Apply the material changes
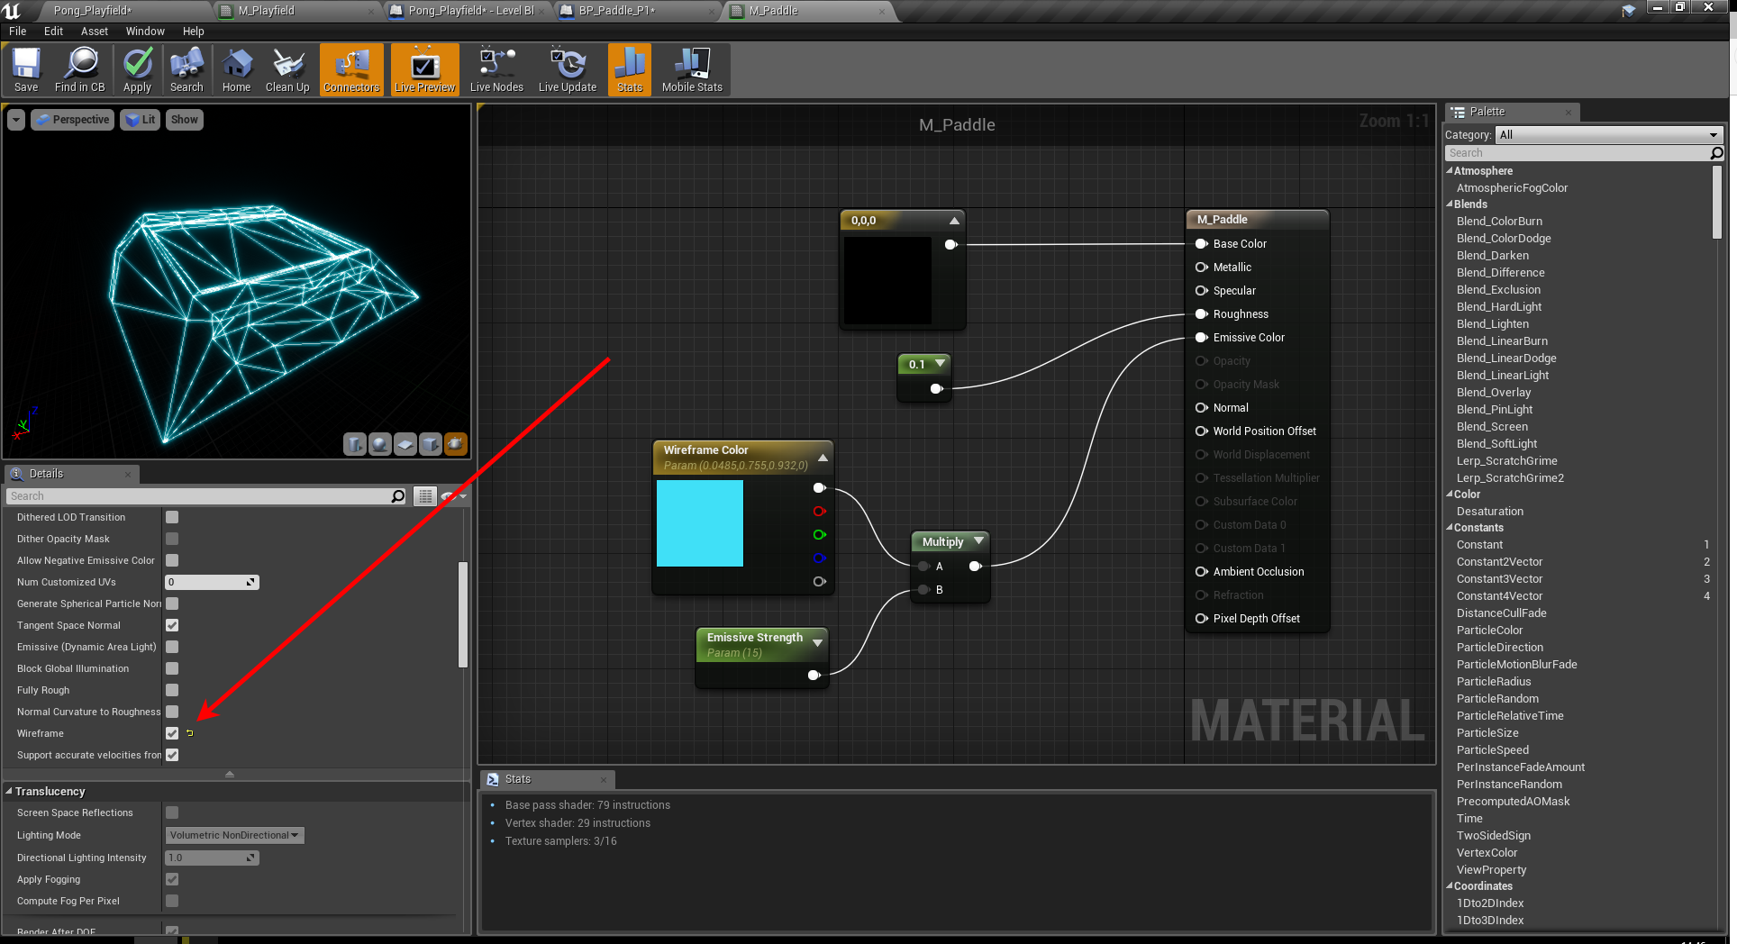Image resolution: width=1737 pixels, height=944 pixels. click(x=137, y=70)
